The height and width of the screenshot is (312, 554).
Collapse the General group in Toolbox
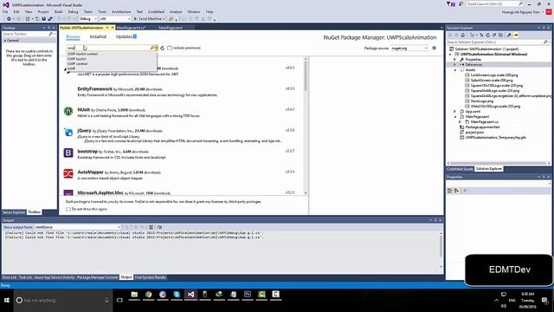5,41
